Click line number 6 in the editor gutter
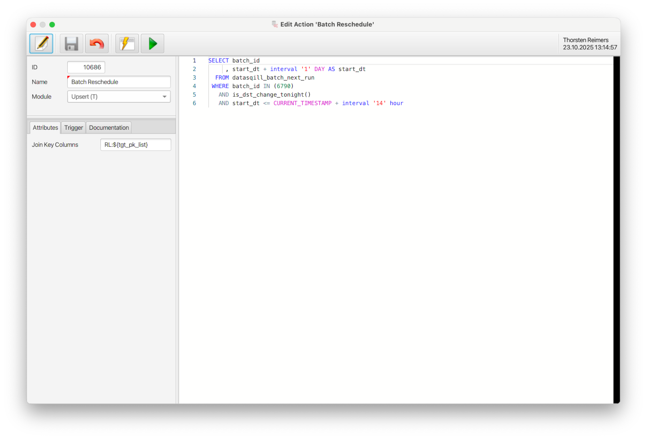647x439 pixels. pos(194,103)
